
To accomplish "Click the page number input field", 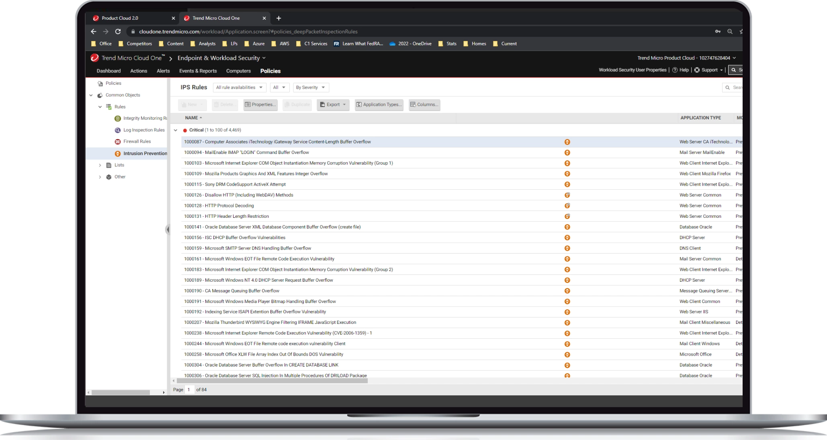I will tap(189, 390).
